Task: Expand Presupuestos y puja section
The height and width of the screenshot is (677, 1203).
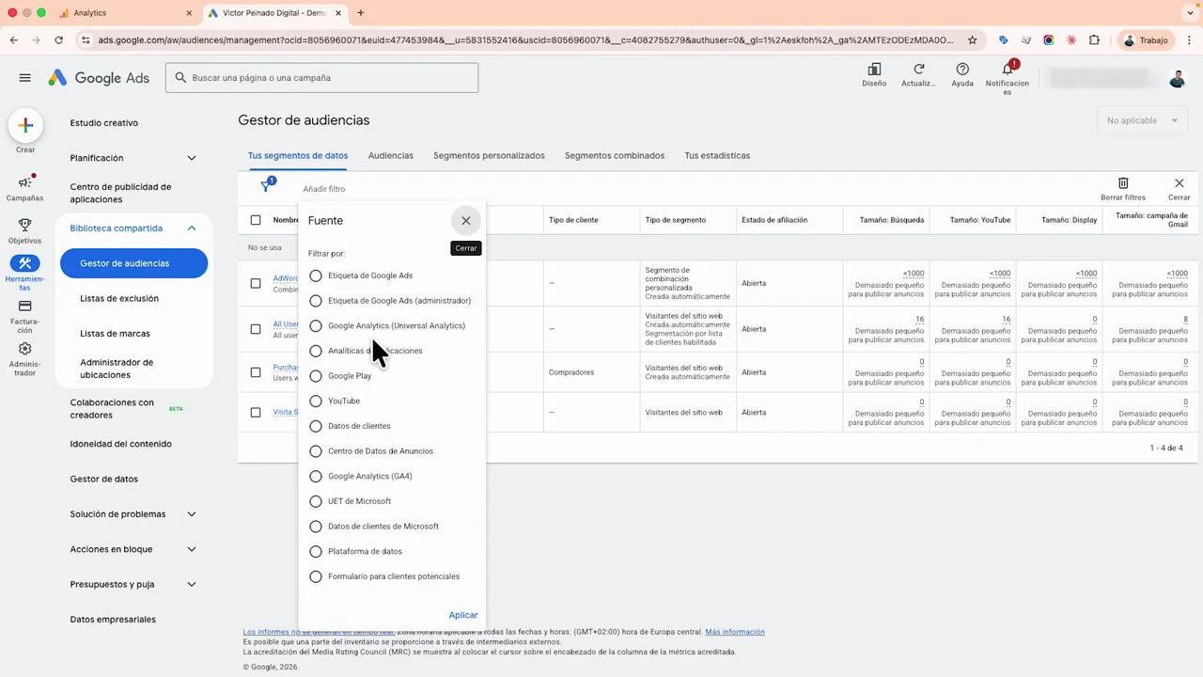Action: tap(192, 584)
